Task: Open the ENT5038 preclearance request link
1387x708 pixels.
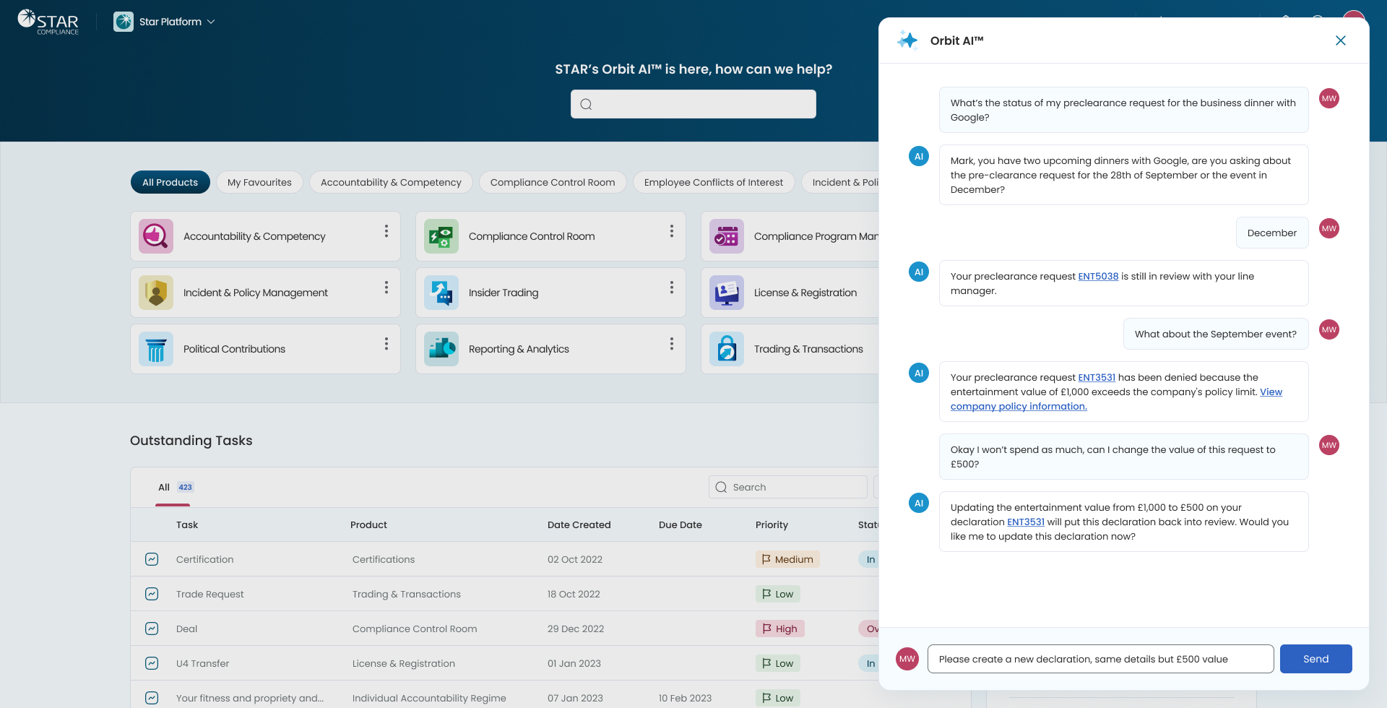Action: [1098, 276]
